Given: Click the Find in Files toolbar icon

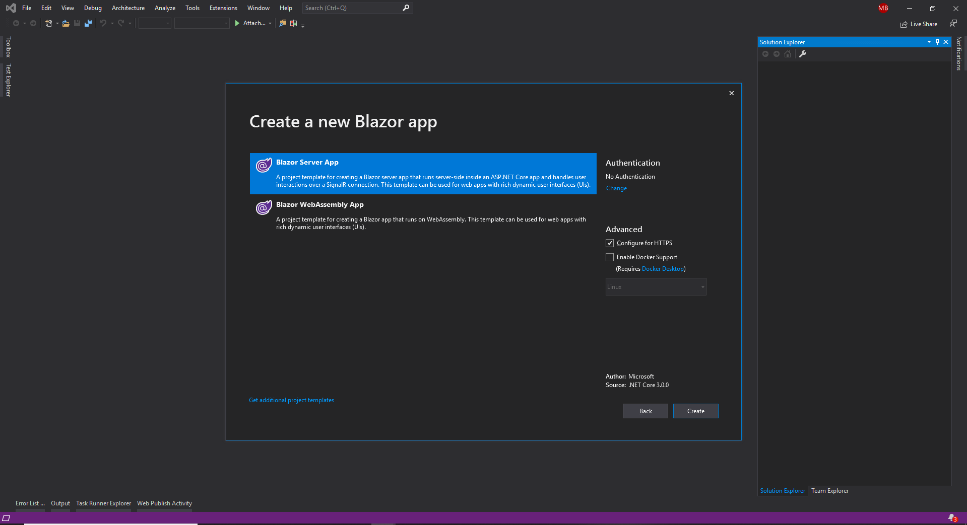Looking at the screenshot, I should pyautogui.click(x=283, y=23).
